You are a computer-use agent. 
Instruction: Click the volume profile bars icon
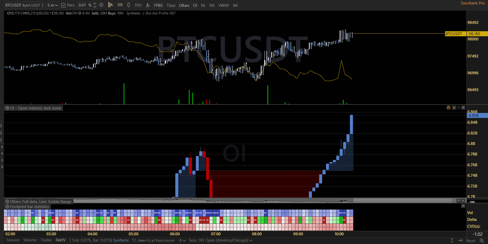coord(111,5)
